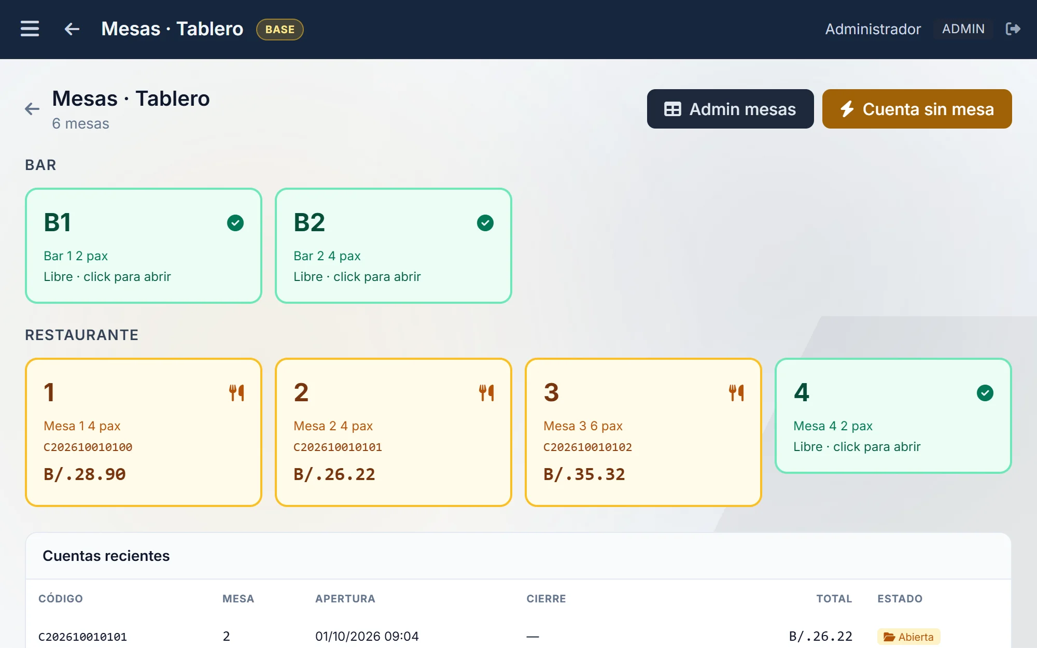Image resolution: width=1037 pixels, height=648 pixels.
Task: Click amount B/.35.32 on Mesa 3 card
Action: click(584, 474)
